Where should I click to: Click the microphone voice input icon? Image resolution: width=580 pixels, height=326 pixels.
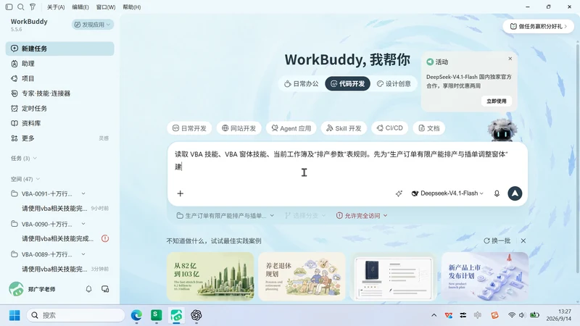click(497, 193)
